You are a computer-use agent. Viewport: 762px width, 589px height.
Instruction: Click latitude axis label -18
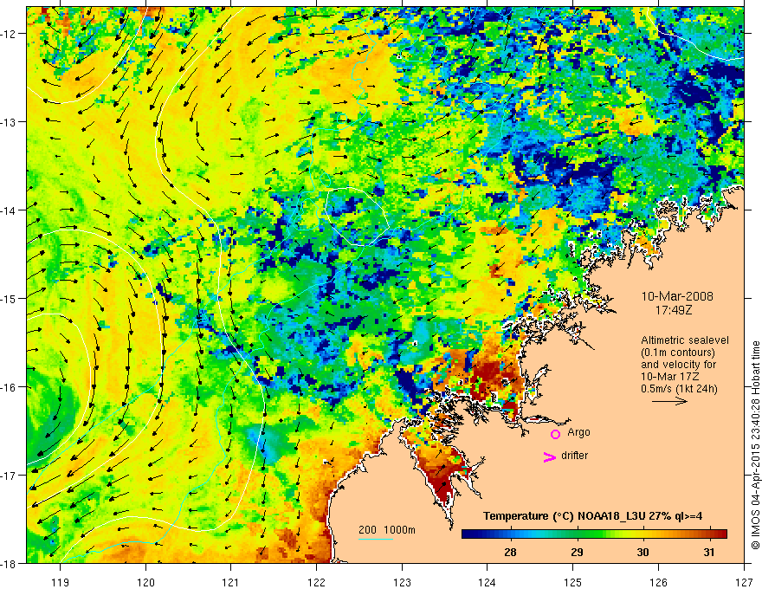tap(9, 564)
